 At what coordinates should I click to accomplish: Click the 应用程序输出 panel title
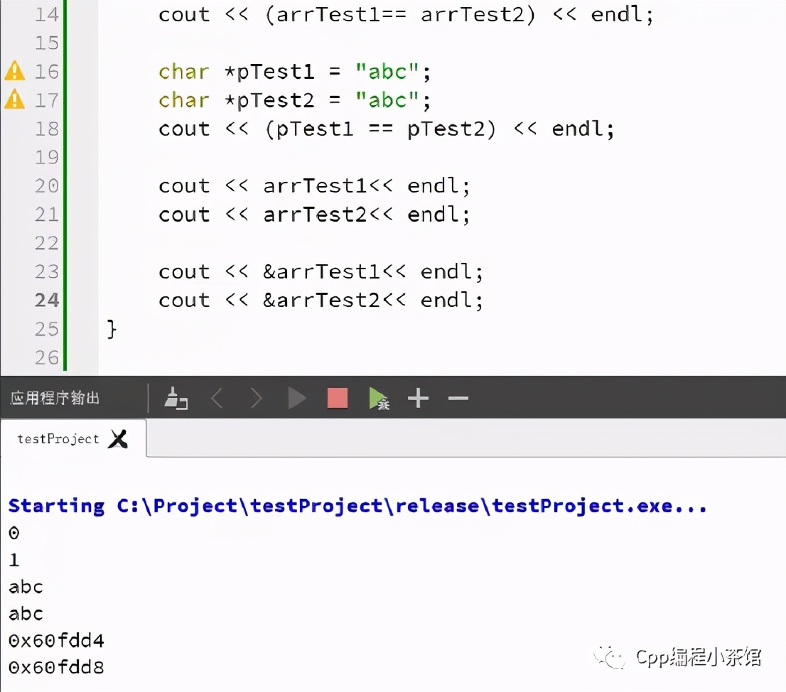[x=55, y=398]
